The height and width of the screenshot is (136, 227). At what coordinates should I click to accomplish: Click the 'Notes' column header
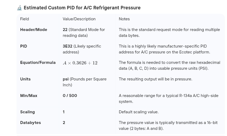click(124, 19)
